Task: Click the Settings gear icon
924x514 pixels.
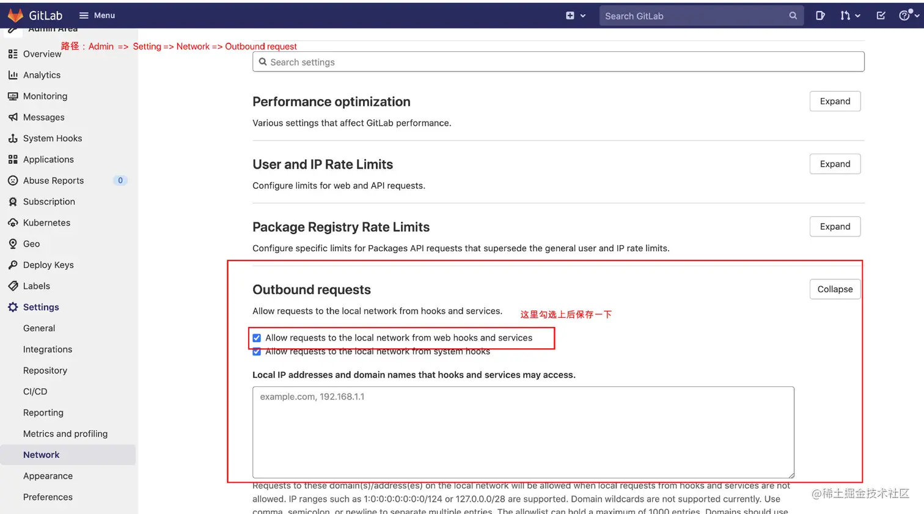Action: point(13,307)
